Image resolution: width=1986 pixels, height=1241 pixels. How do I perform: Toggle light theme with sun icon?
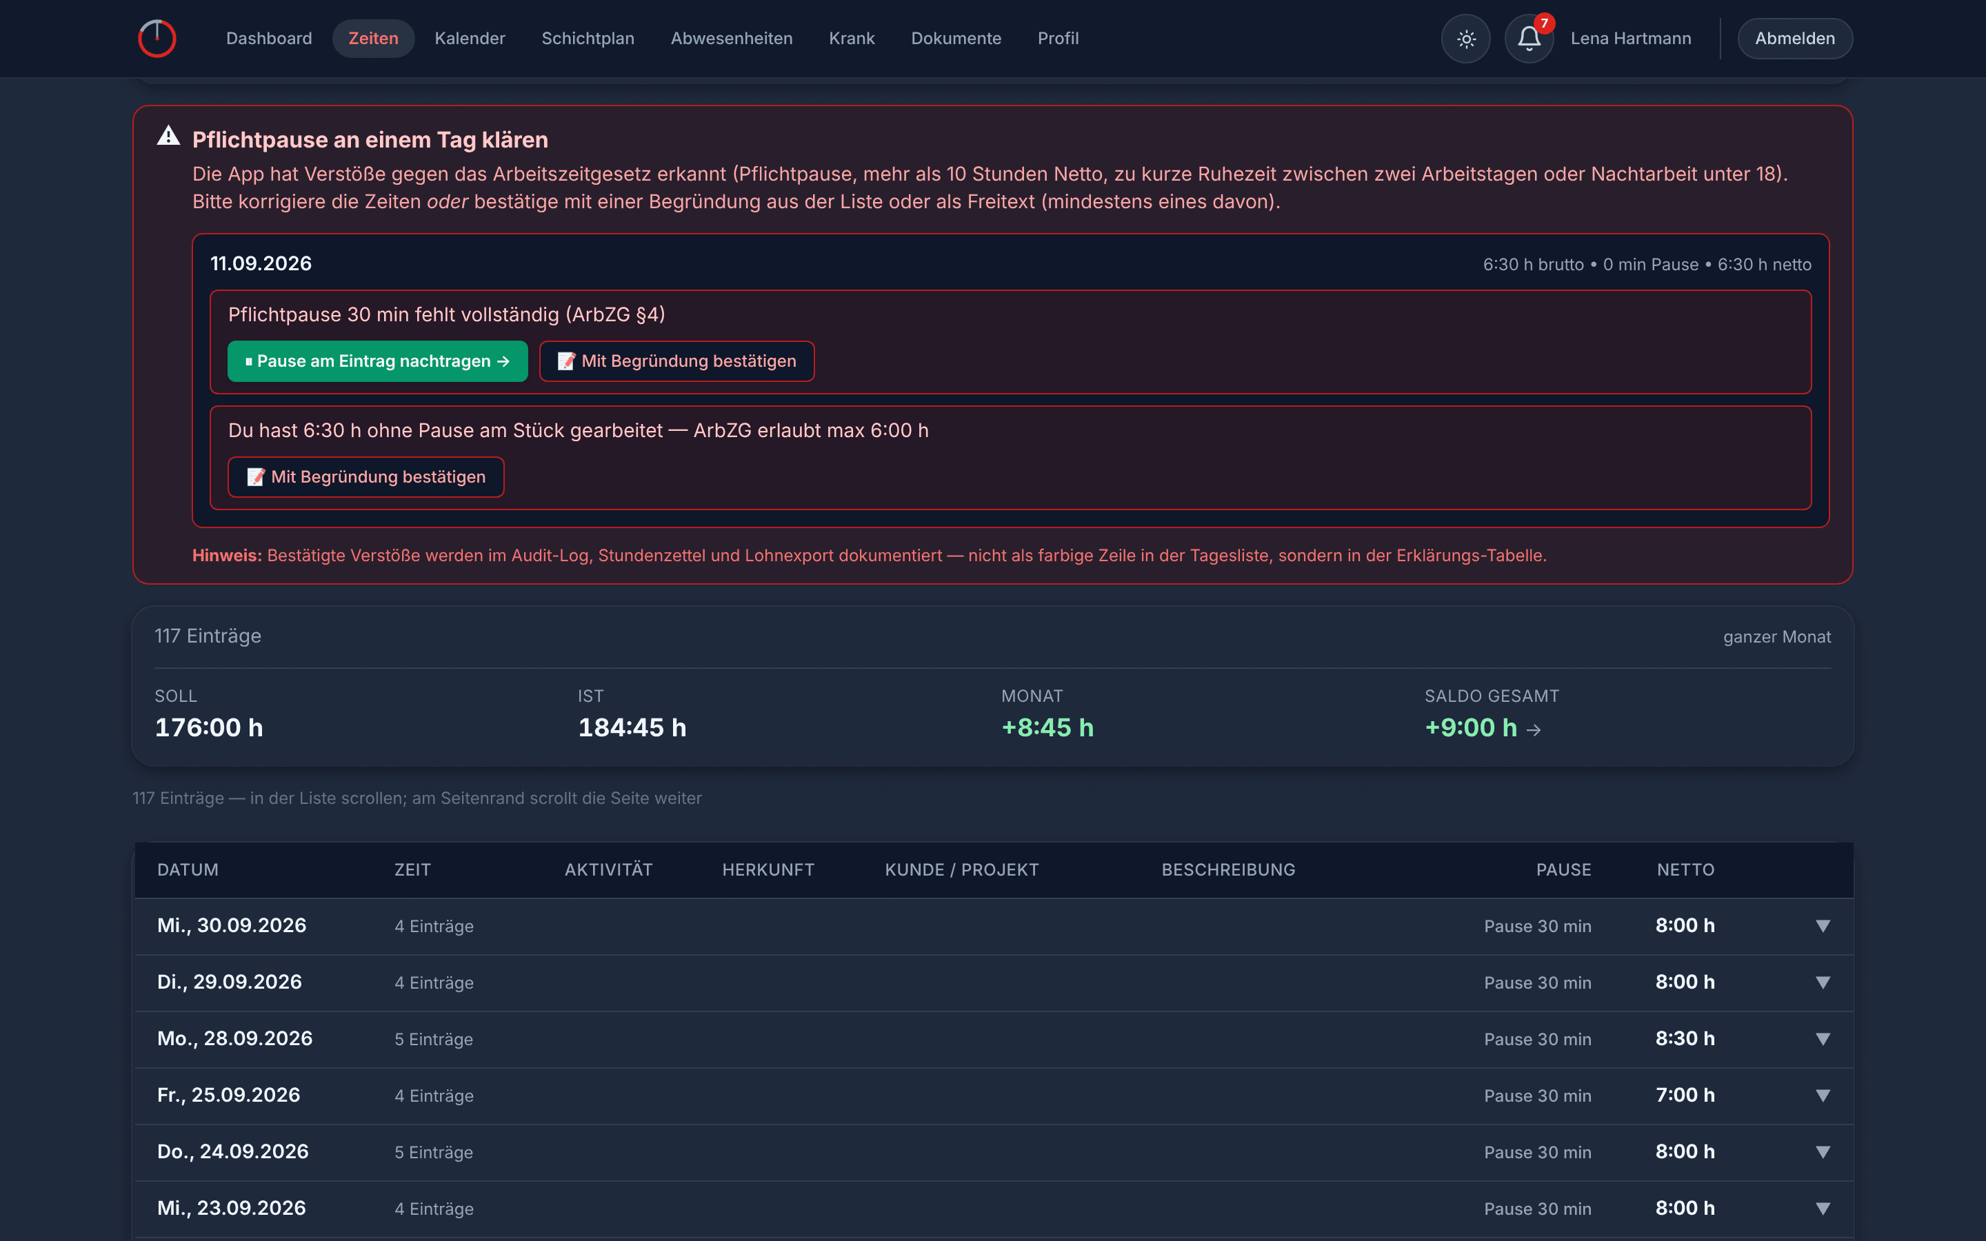[1465, 39]
